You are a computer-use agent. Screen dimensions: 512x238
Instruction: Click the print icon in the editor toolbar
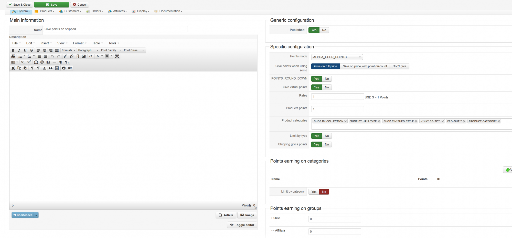[64, 68]
